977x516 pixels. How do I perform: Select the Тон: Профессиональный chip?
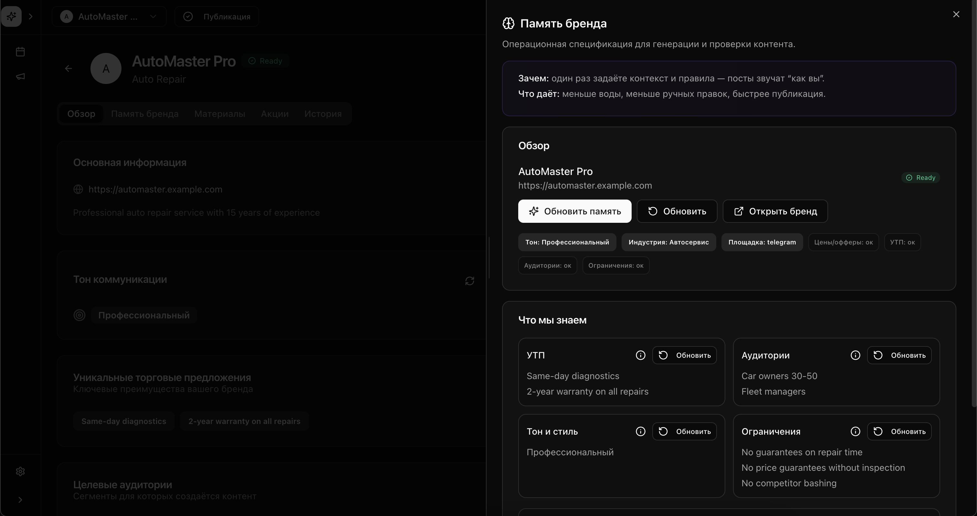point(567,242)
